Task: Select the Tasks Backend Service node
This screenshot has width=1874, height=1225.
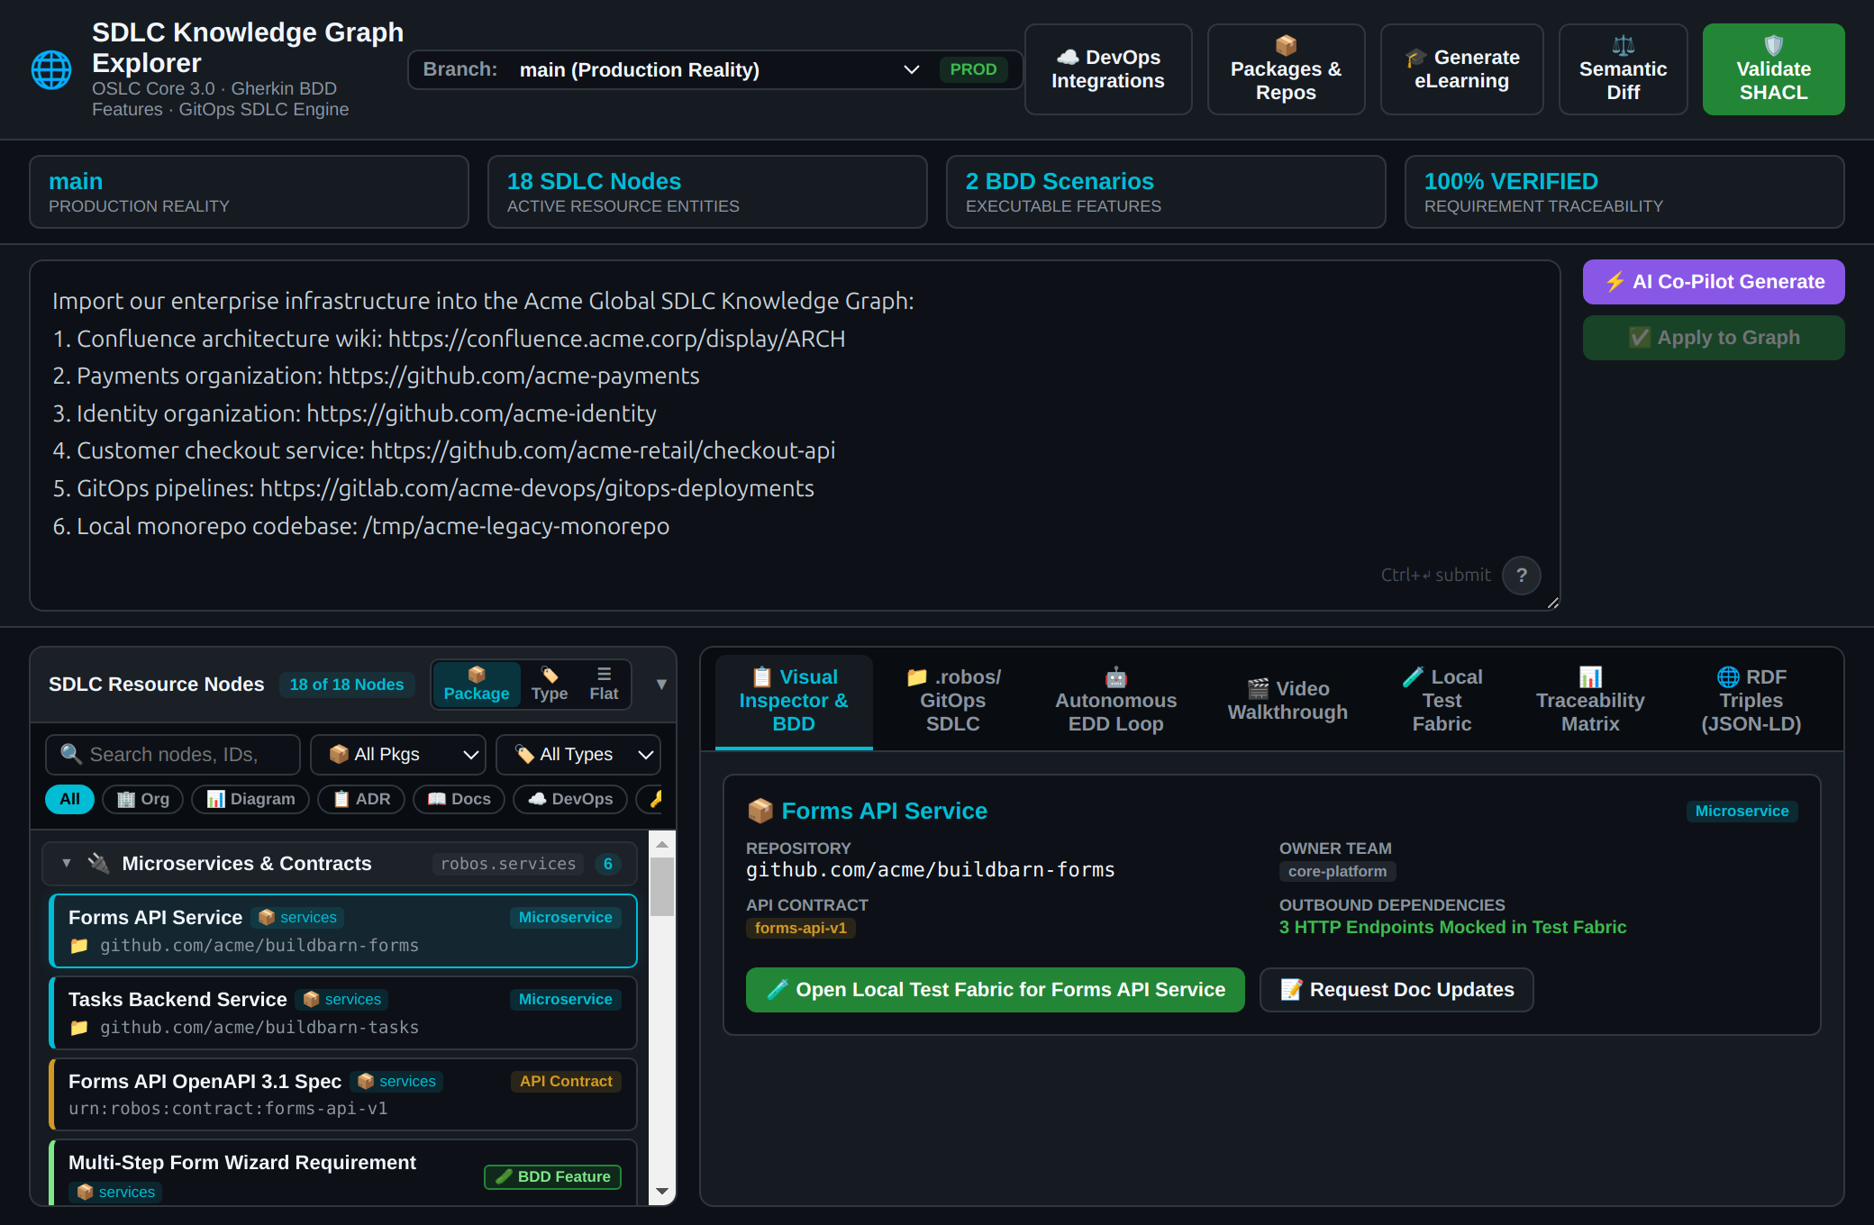Action: (x=343, y=1012)
